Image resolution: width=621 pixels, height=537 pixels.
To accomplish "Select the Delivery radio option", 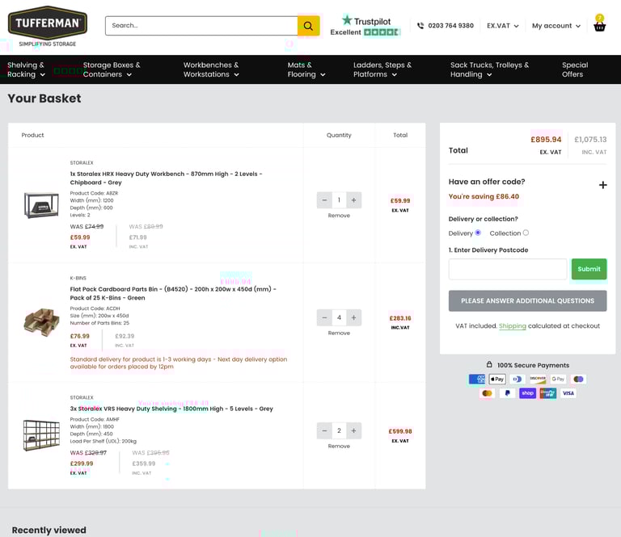I will (x=478, y=233).
